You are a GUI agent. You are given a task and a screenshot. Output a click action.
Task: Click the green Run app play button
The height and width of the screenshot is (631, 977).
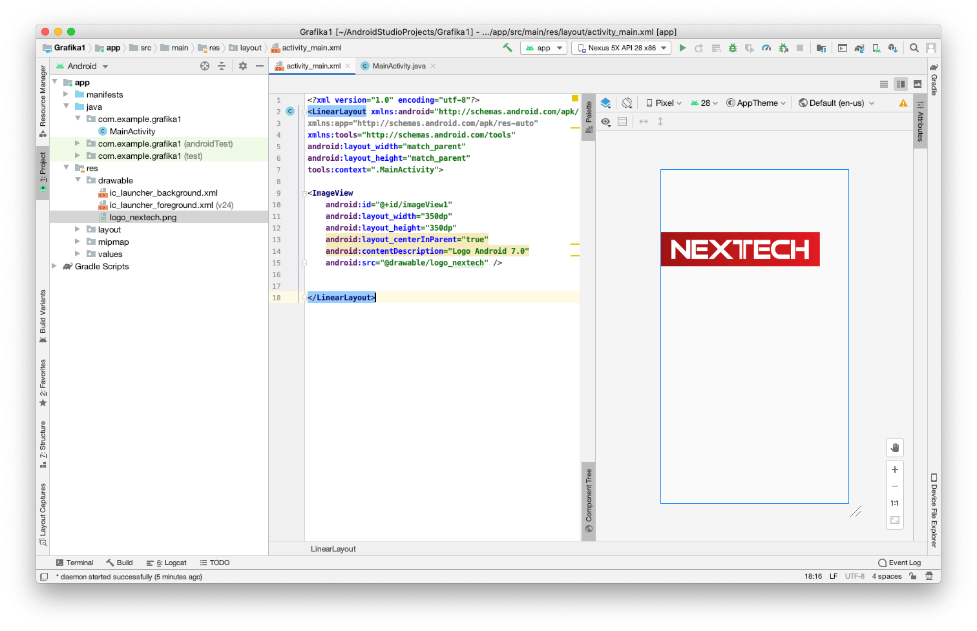[682, 48]
